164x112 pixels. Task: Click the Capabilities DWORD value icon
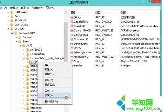(72, 22)
